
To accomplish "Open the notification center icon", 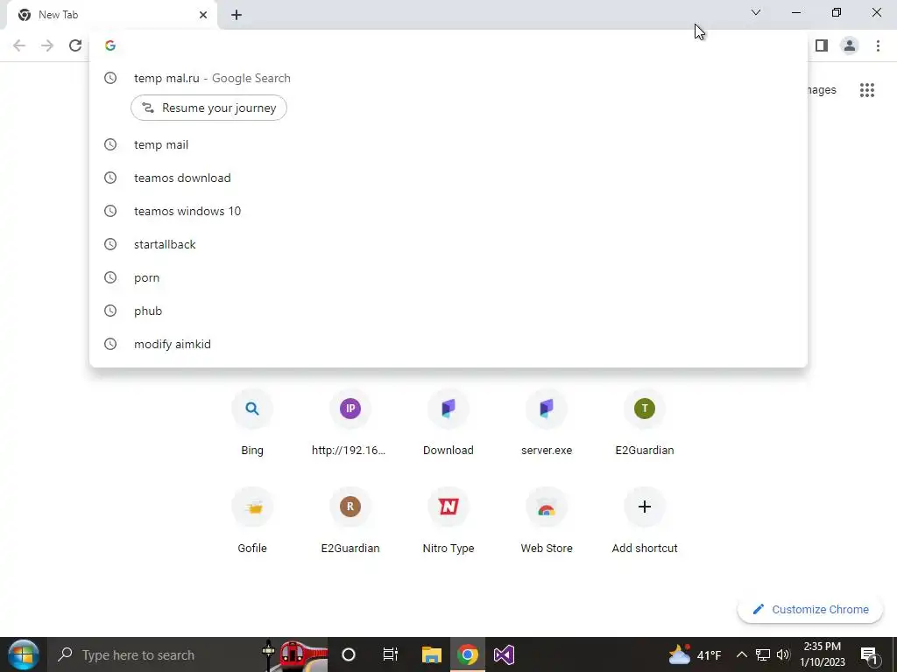I will [869, 654].
